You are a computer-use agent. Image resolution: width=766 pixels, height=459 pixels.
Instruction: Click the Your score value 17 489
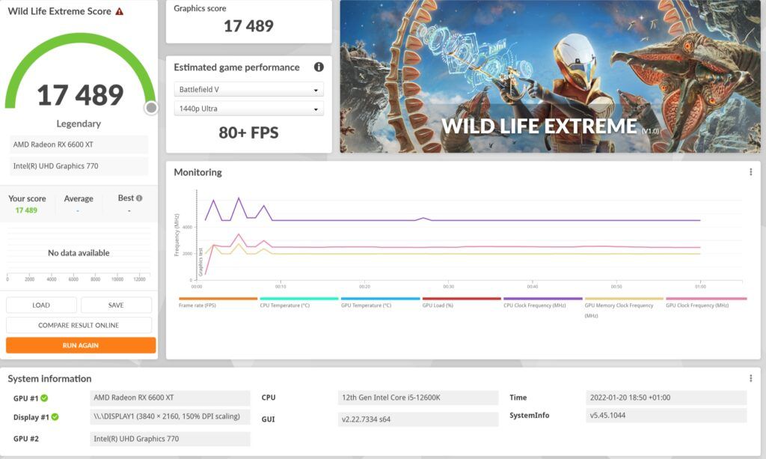(x=26, y=210)
